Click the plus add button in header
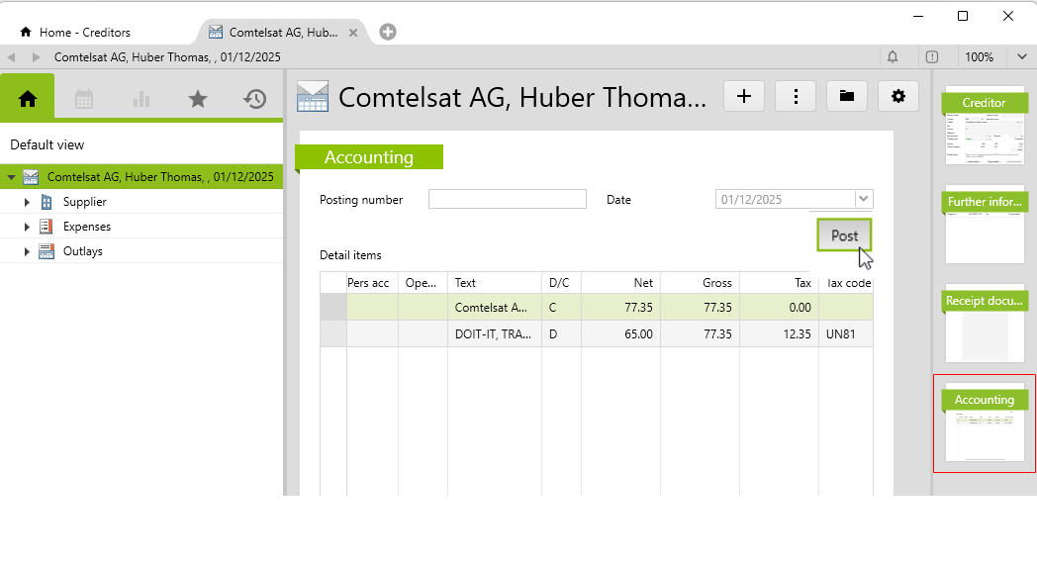 point(744,96)
